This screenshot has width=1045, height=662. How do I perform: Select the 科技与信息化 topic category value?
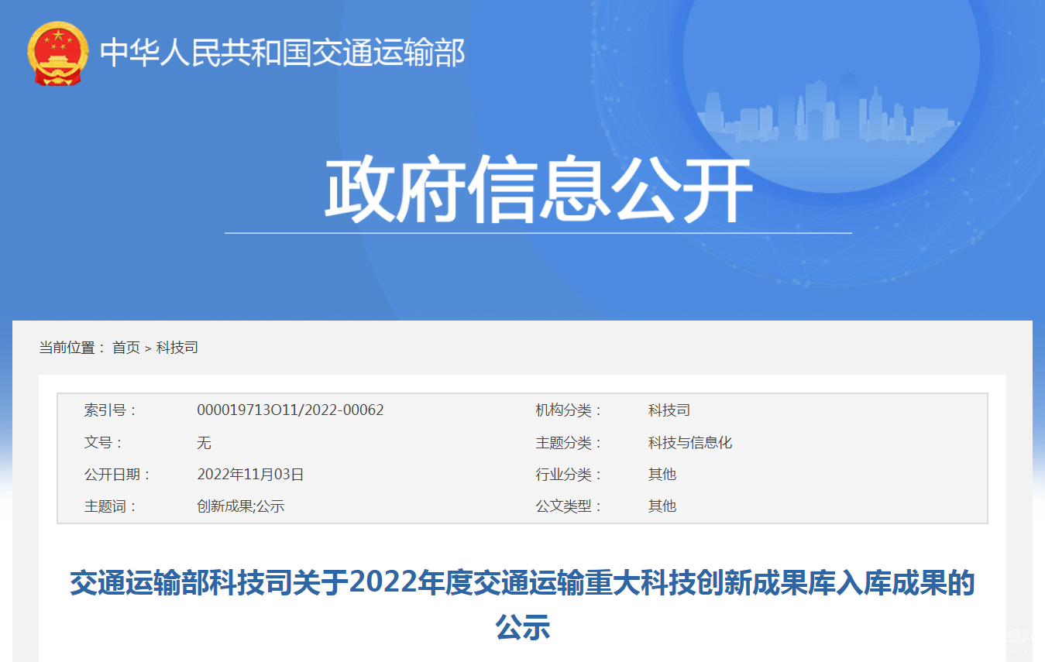(690, 443)
